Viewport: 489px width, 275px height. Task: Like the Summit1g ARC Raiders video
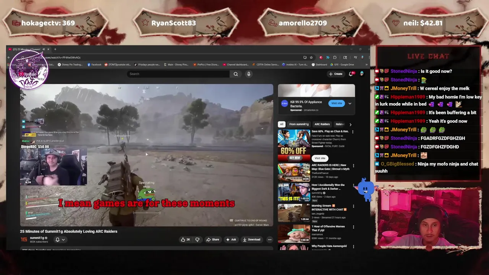185,239
